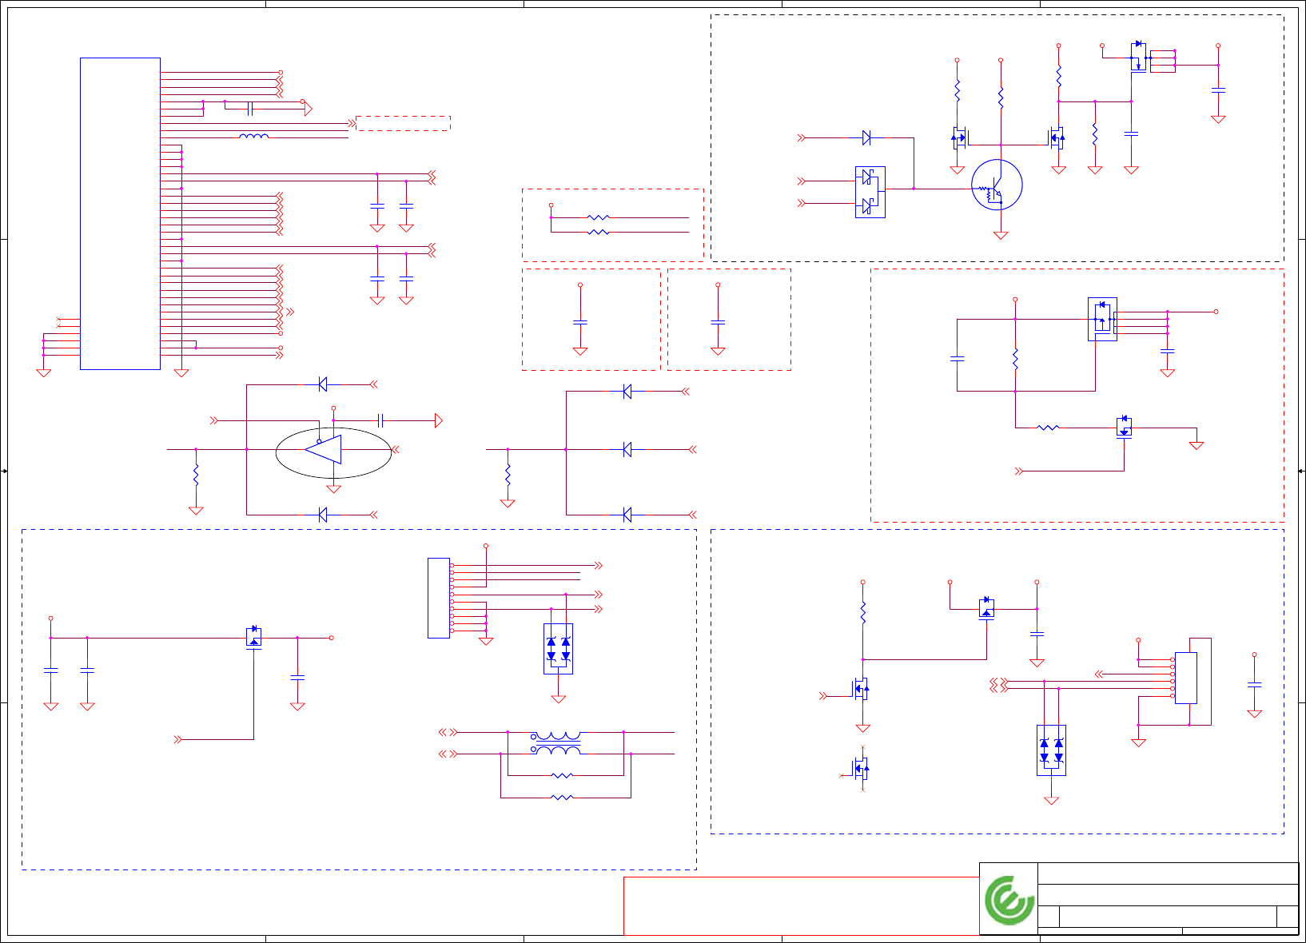Select the horizontal capacitor at the buffer's supply pin
Screen dimensions: 1306x943
380,420
